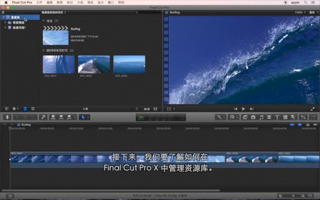Choose the Select arrow tool

(x=83, y=117)
